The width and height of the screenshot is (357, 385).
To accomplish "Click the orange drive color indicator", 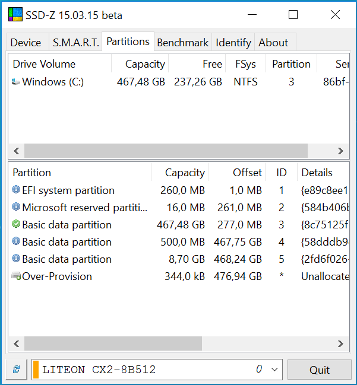I will (36, 370).
